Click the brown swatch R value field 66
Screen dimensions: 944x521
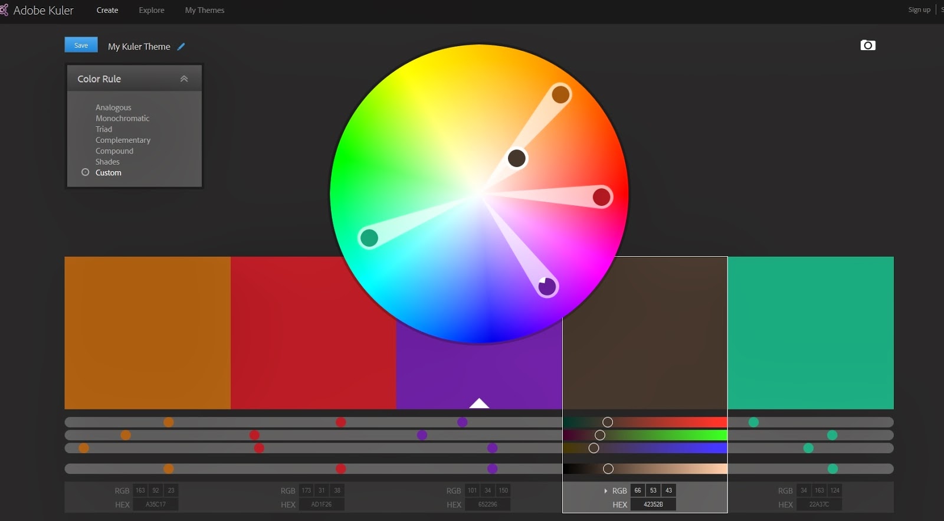638,490
